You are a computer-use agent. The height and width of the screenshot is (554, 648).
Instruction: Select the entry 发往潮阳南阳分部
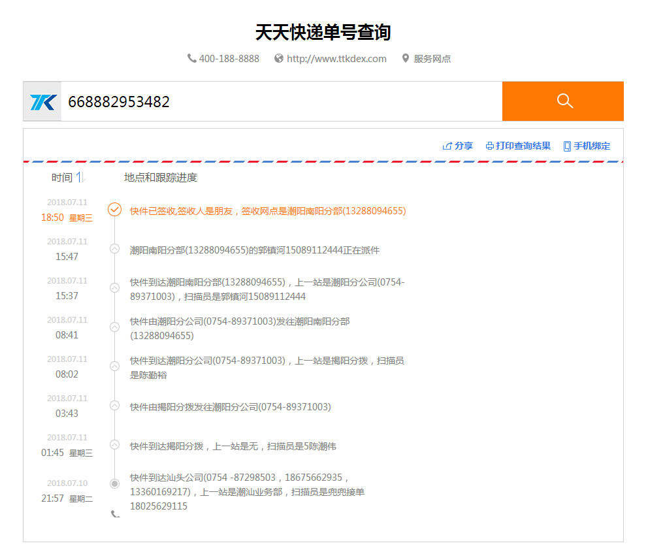coord(240,328)
